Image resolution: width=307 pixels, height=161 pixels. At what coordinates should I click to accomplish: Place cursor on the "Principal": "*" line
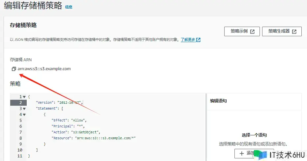[x=68, y=126]
